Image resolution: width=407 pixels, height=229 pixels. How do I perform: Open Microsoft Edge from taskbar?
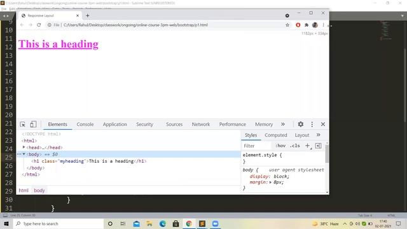point(163,223)
